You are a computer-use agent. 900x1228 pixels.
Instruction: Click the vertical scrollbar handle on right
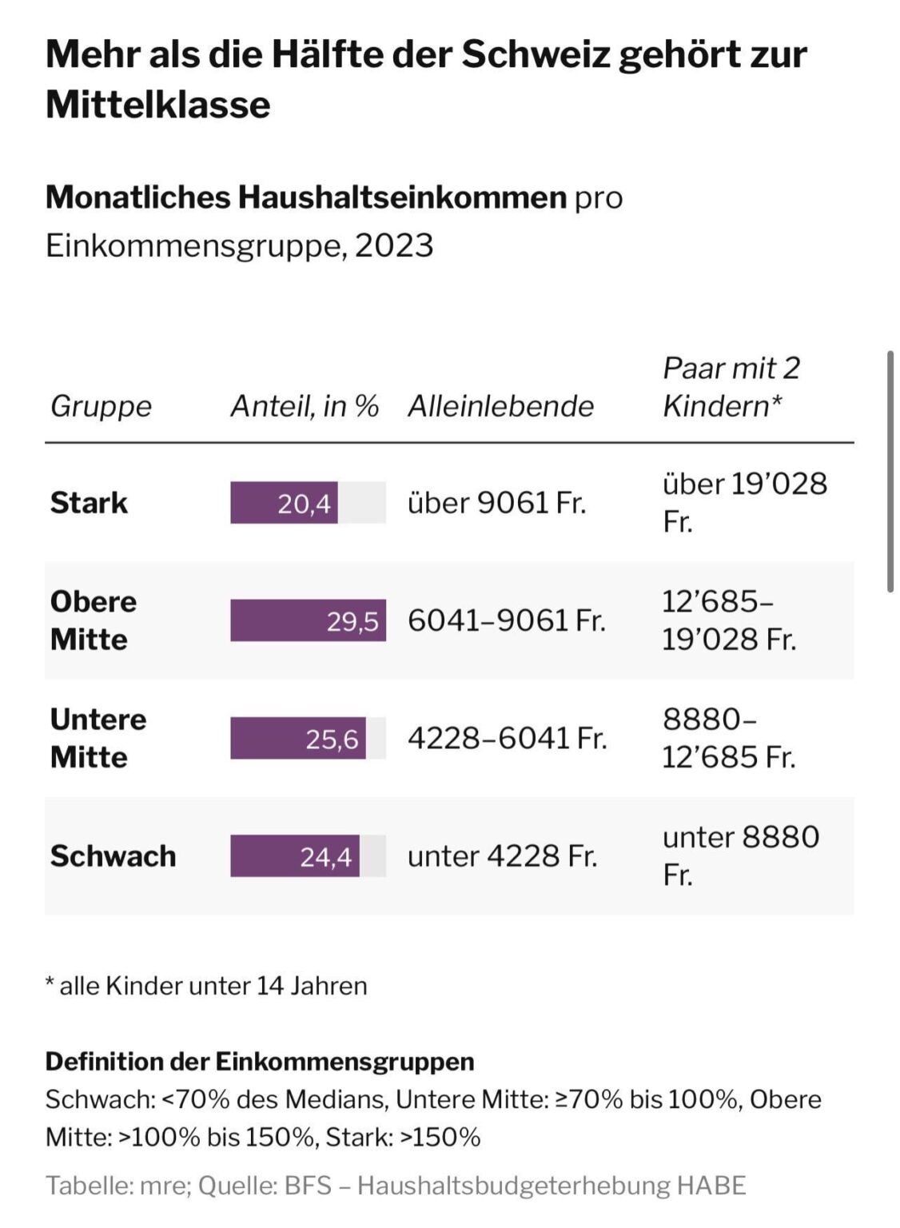point(890,472)
